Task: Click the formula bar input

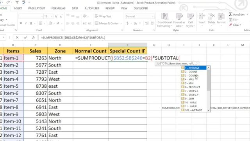Action: pyautogui.click(x=144, y=38)
